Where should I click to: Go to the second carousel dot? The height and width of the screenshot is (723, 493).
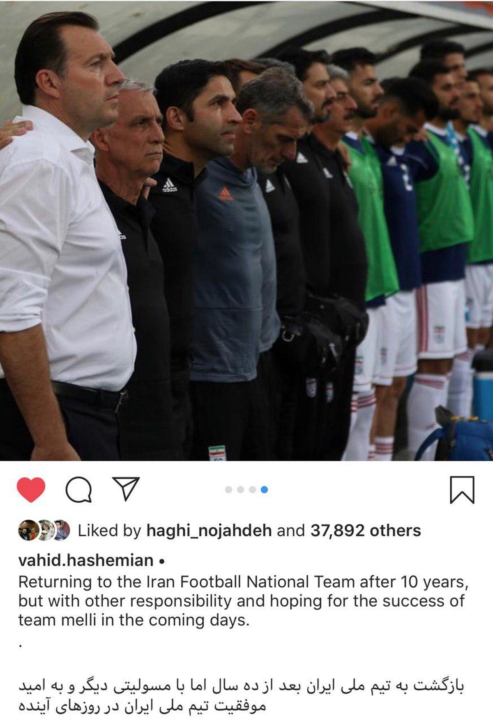click(x=241, y=490)
